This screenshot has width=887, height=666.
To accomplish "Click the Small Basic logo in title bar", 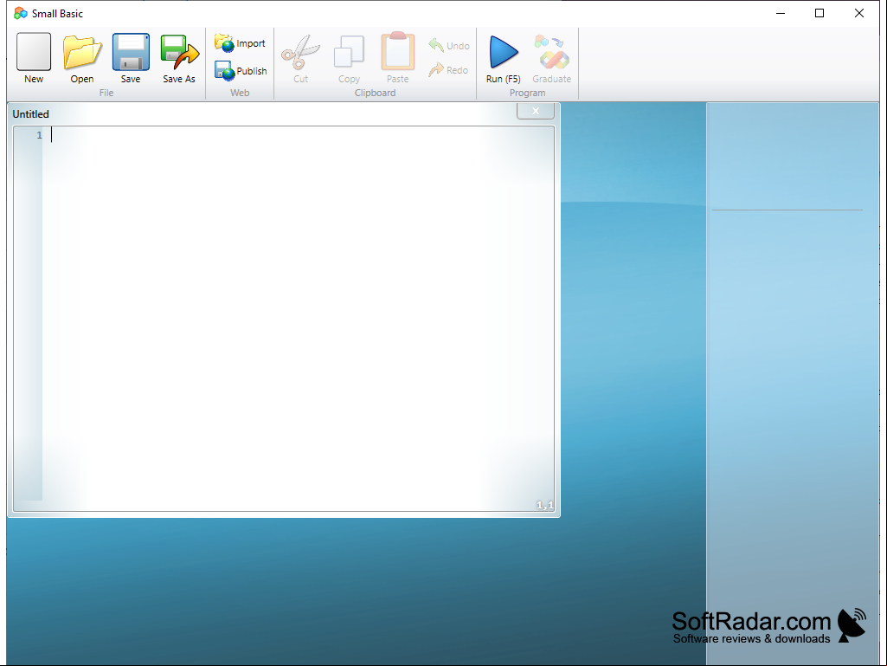I will pos(21,13).
